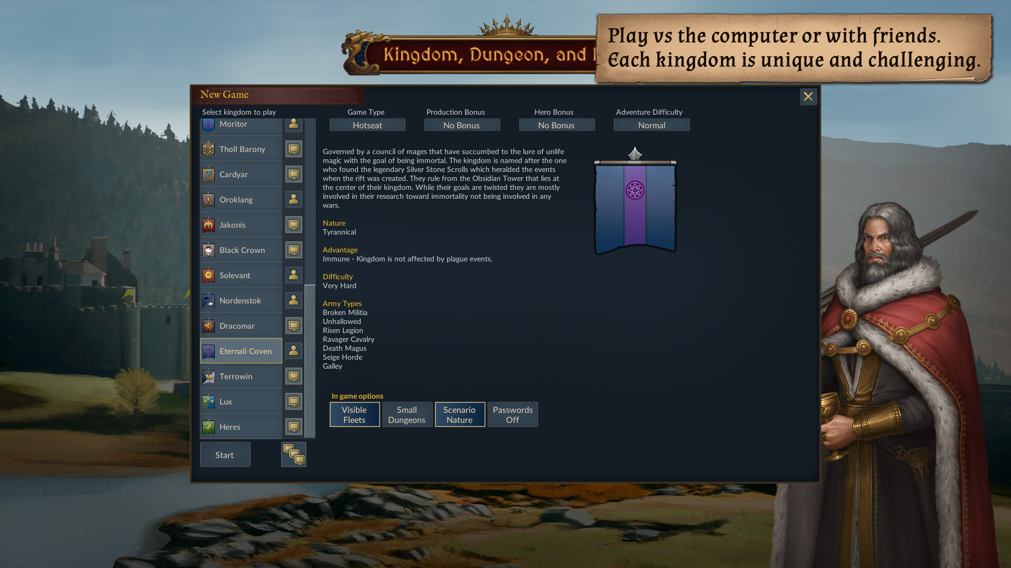1011x568 pixels.
Task: Select the Moritor kingdom icon
Action: point(209,124)
